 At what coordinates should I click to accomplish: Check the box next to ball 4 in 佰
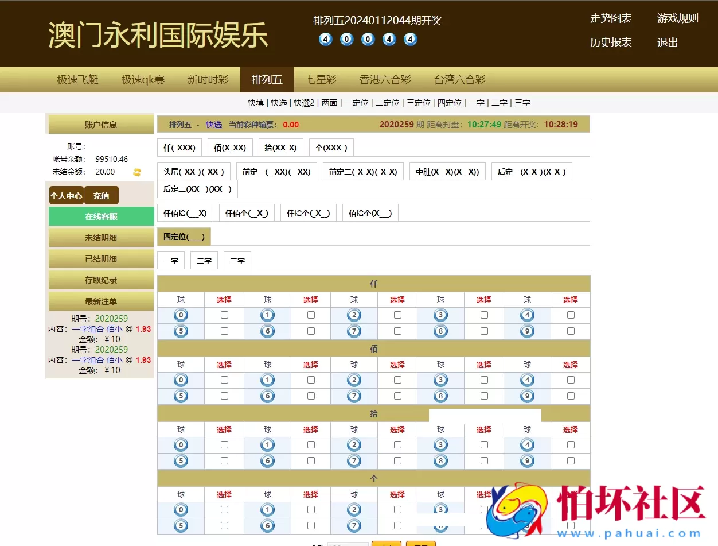click(x=571, y=380)
